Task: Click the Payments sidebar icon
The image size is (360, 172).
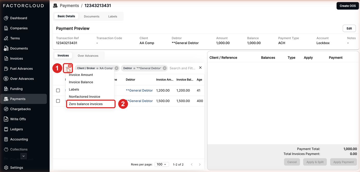Action: 6,99
